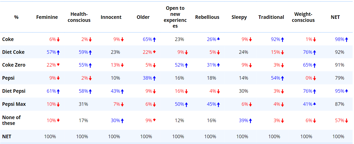Viewport: 354px width, 144px height.
Task: Click the down arrow in Pepsi's Weight-conscious cell
Action: (x=314, y=78)
